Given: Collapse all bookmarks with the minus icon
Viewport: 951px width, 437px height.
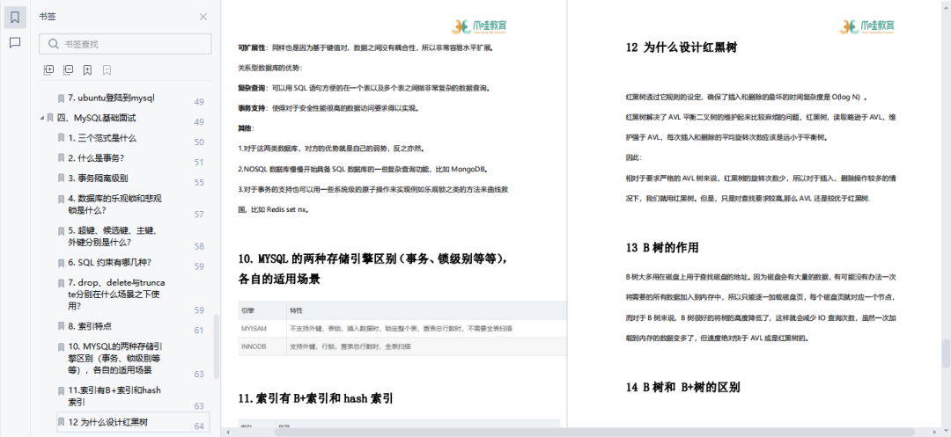Looking at the screenshot, I should tap(69, 70).
